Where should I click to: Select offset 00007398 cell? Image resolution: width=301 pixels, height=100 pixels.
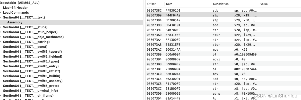coord(154,25)
